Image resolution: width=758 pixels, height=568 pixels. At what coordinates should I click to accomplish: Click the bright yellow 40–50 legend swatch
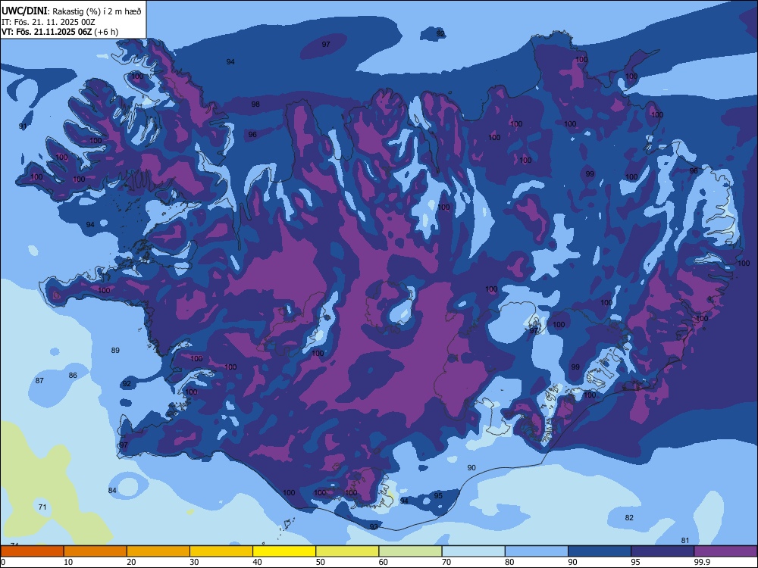284,551
